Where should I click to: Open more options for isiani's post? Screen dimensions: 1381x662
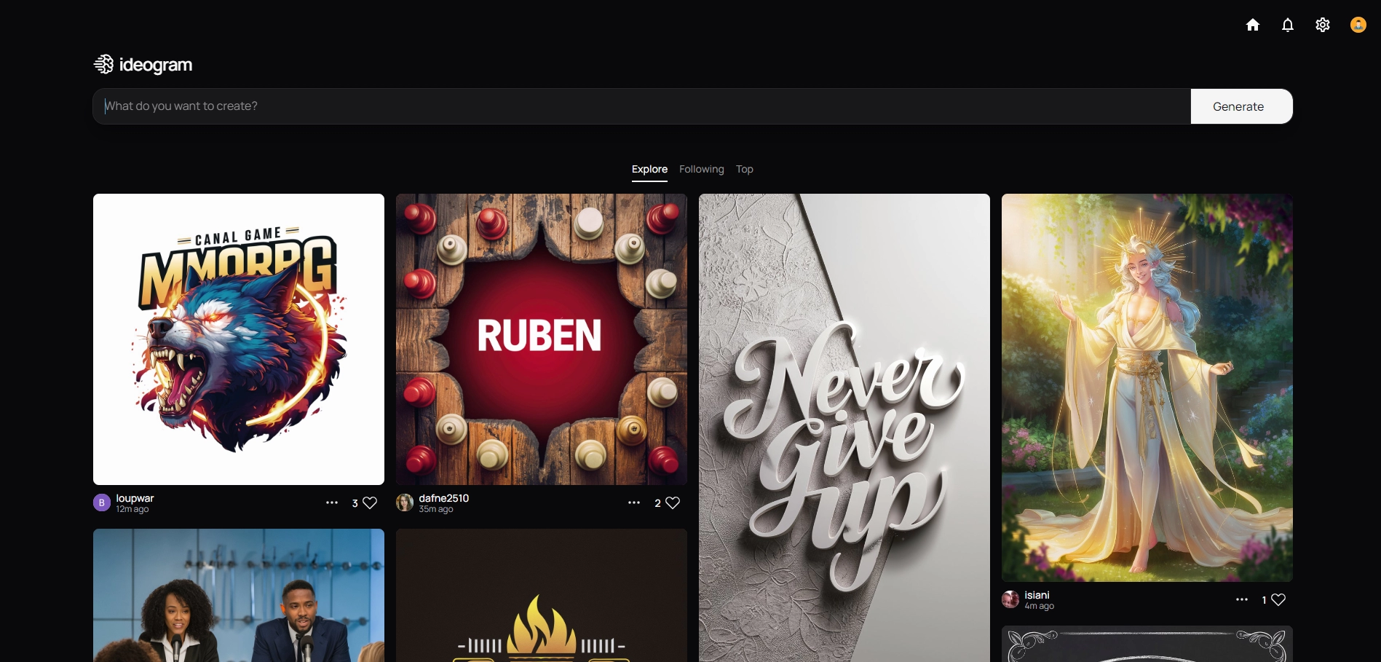tap(1242, 599)
